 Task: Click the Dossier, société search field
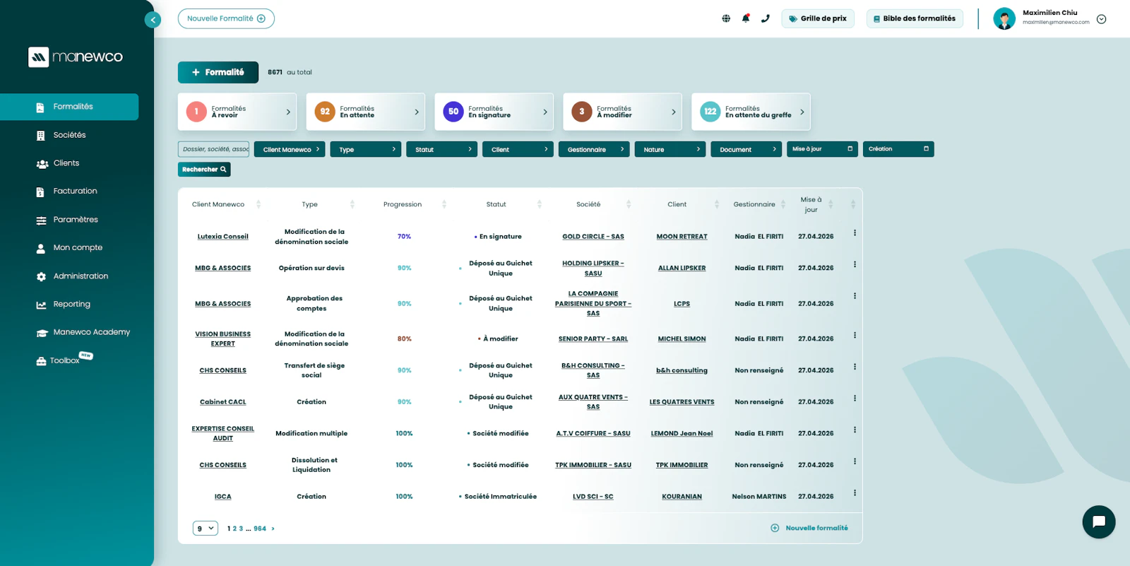point(214,149)
